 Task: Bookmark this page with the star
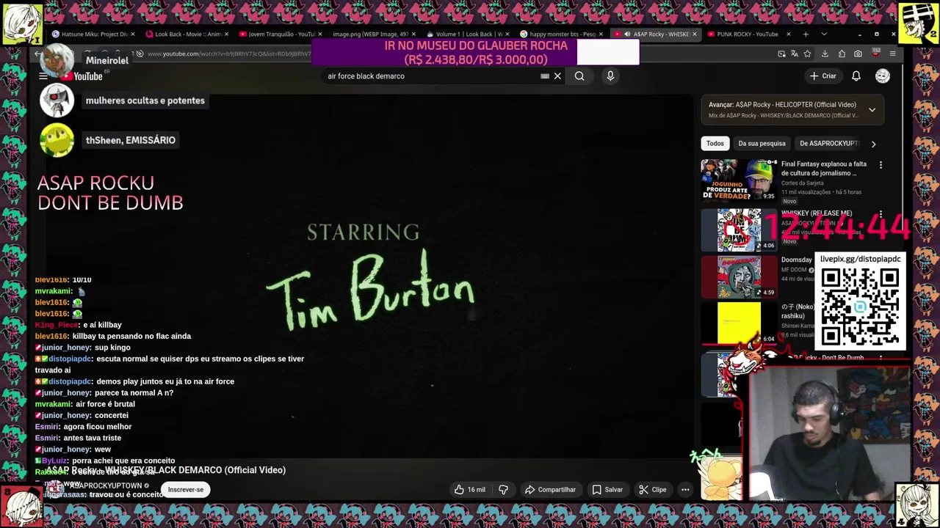(807, 54)
